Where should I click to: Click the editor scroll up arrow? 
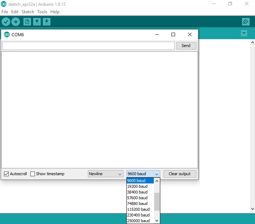pyautogui.click(x=252, y=42)
